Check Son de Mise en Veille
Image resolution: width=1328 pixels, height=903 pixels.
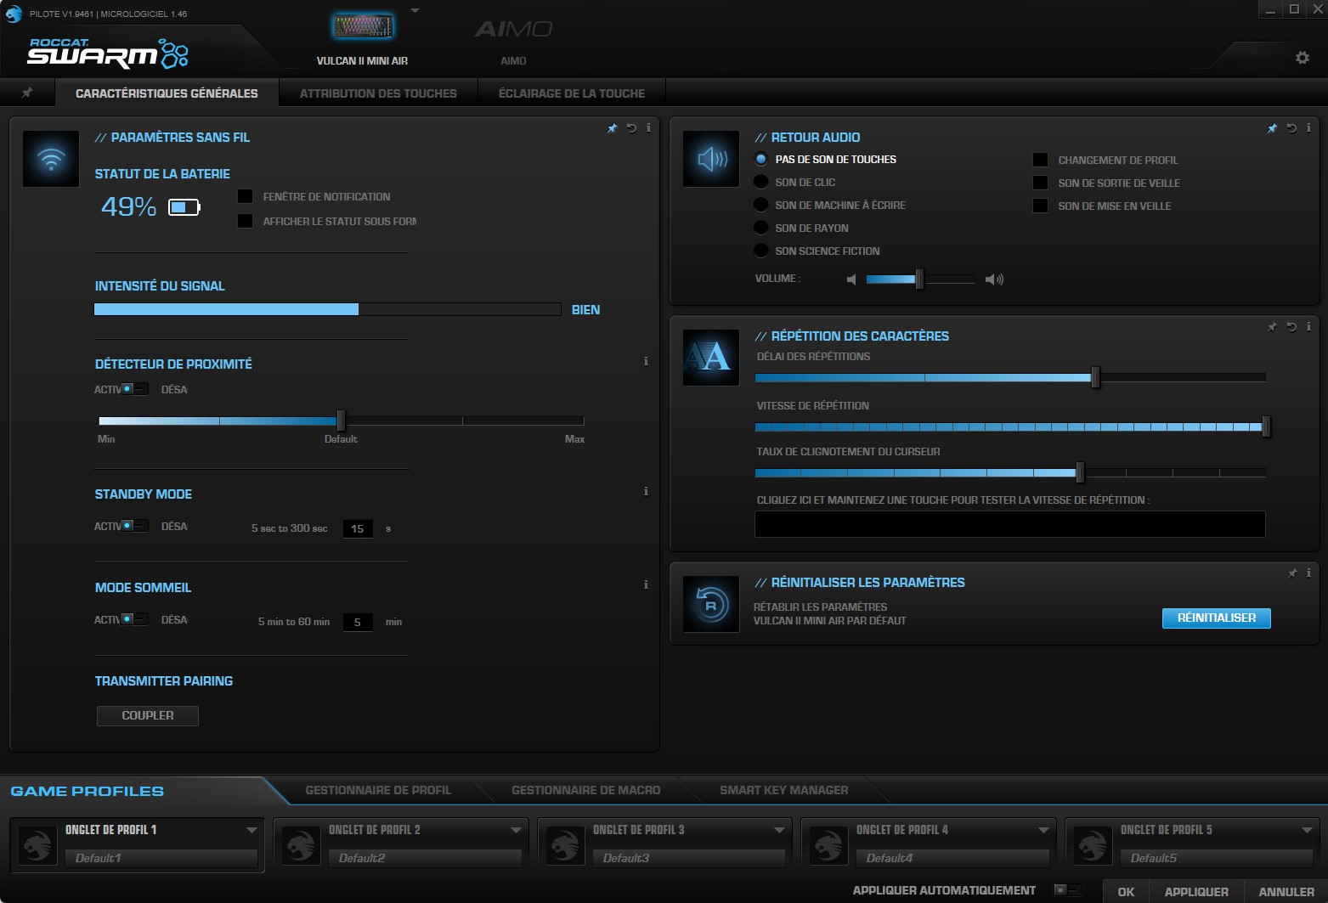[x=1040, y=206]
